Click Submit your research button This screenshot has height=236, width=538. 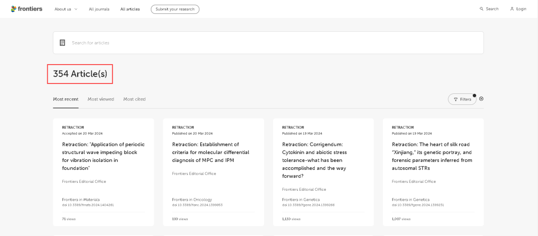click(175, 9)
